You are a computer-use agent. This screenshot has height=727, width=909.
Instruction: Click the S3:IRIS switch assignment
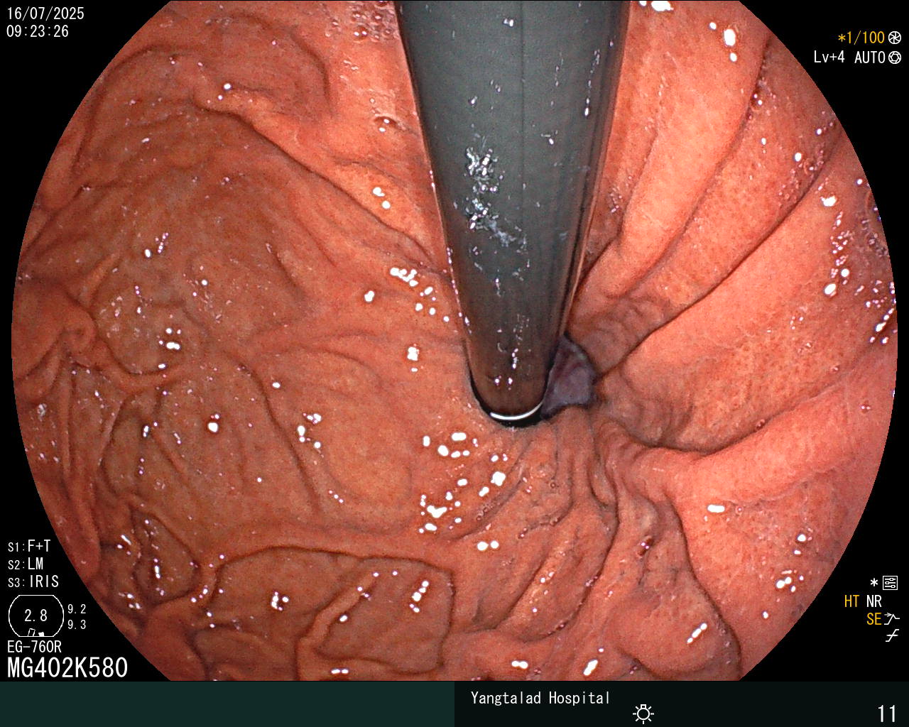coord(33,581)
